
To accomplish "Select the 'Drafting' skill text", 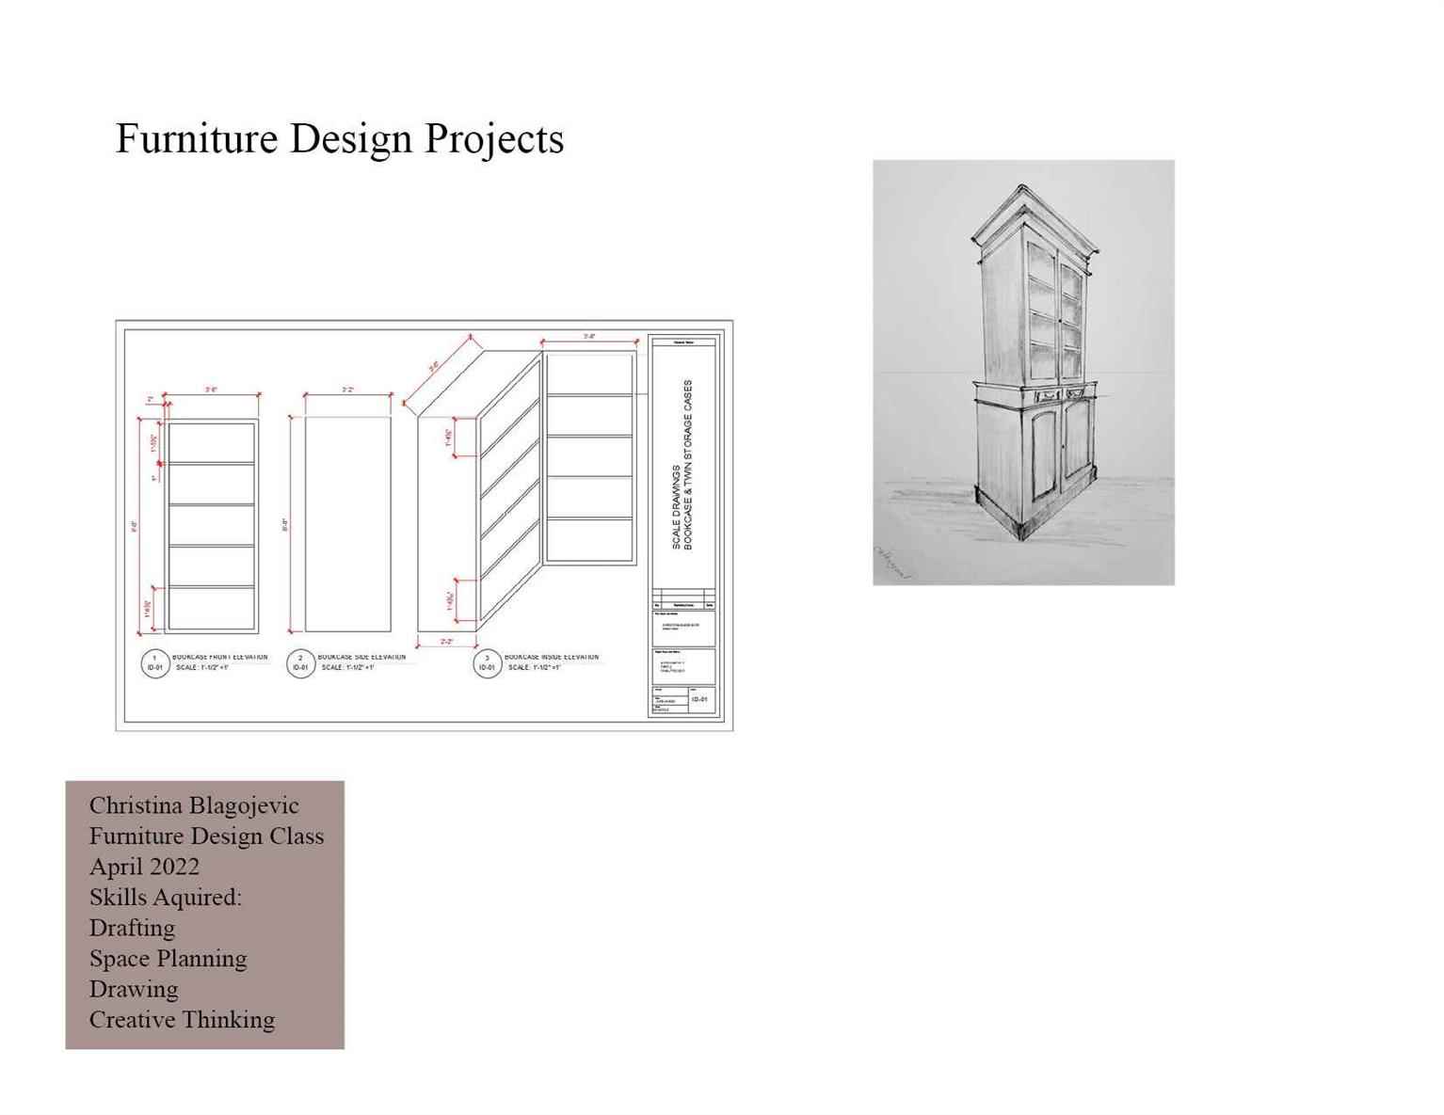I will pyautogui.click(x=132, y=928).
